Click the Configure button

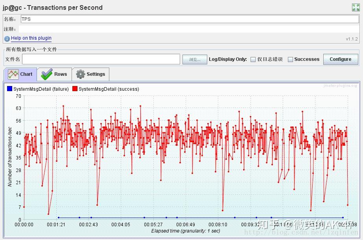341,59
